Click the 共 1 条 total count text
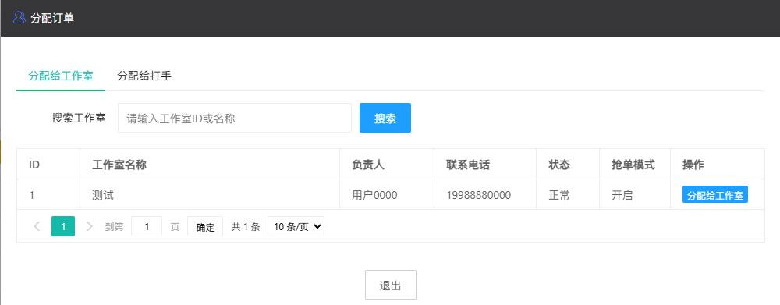Image resolution: width=780 pixels, height=305 pixels. coord(246,227)
